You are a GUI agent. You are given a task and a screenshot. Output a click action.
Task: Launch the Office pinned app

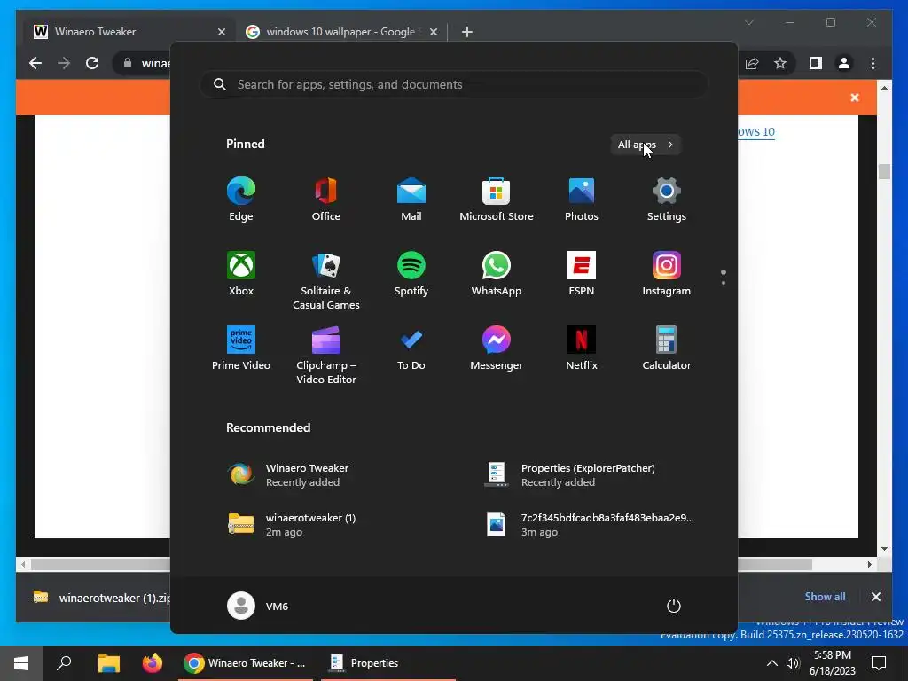tap(326, 200)
